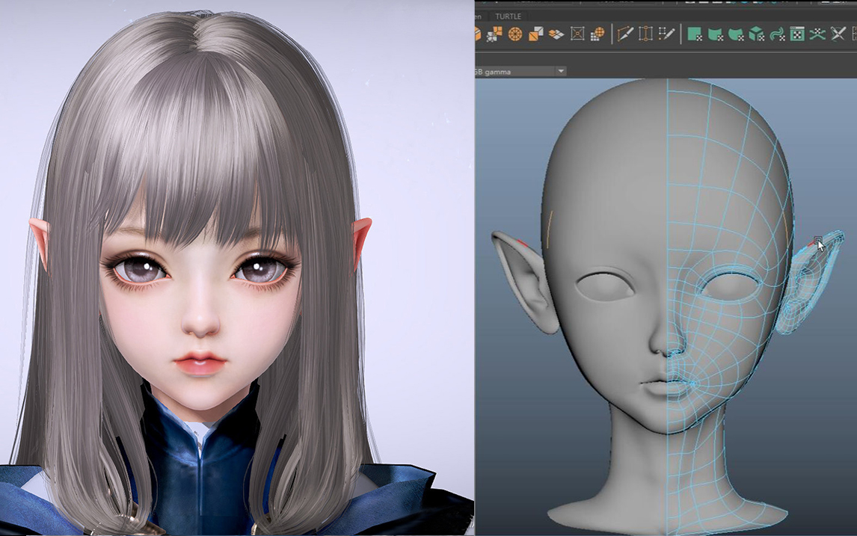Click the rectangular curve box with points icon
Screen dimensions: 857x536
click(x=645, y=34)
